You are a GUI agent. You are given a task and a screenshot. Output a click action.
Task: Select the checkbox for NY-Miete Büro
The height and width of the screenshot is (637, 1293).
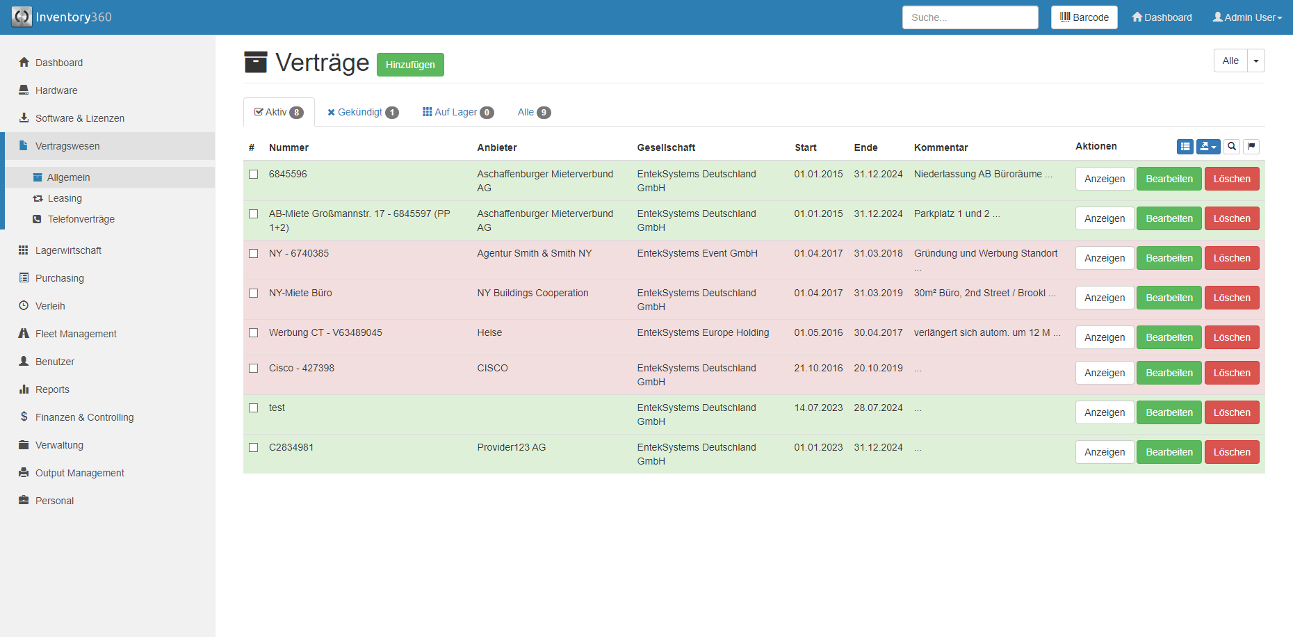pos(254,293)
